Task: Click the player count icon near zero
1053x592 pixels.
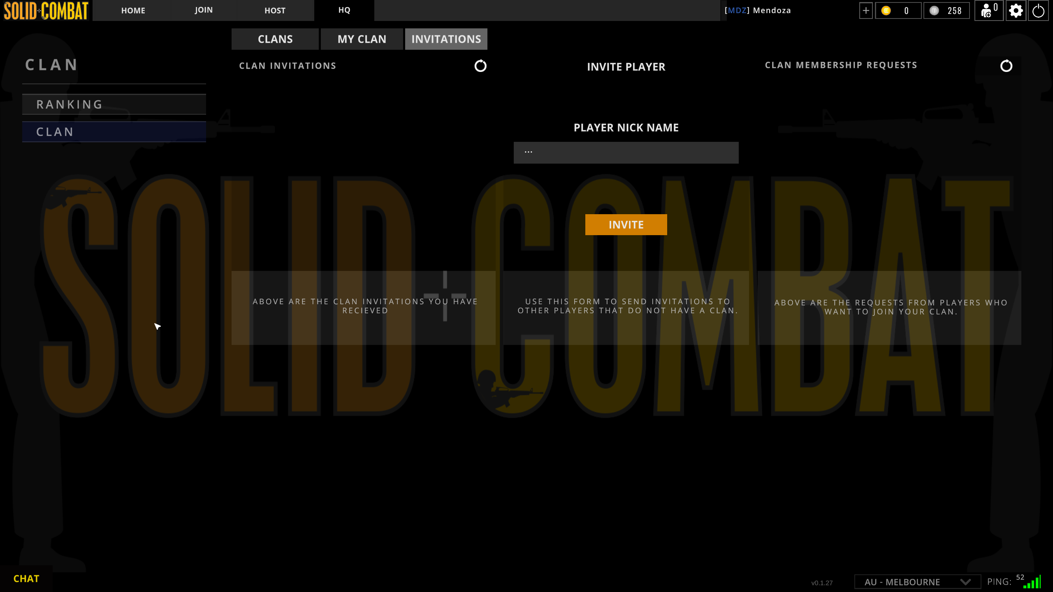Action: point(985,10)
